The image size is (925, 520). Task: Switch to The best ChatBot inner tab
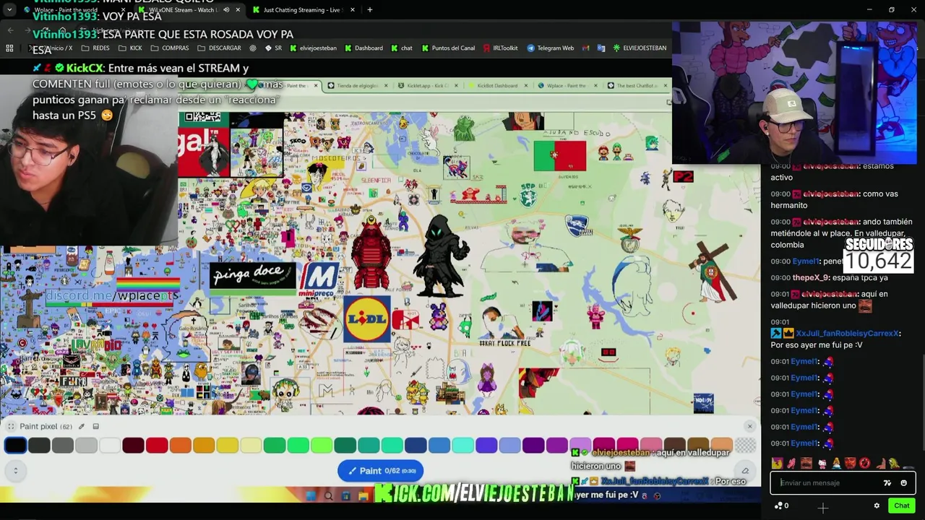[637, 86]
